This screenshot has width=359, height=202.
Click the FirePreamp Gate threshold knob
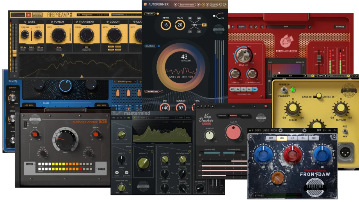pos(25,35)
